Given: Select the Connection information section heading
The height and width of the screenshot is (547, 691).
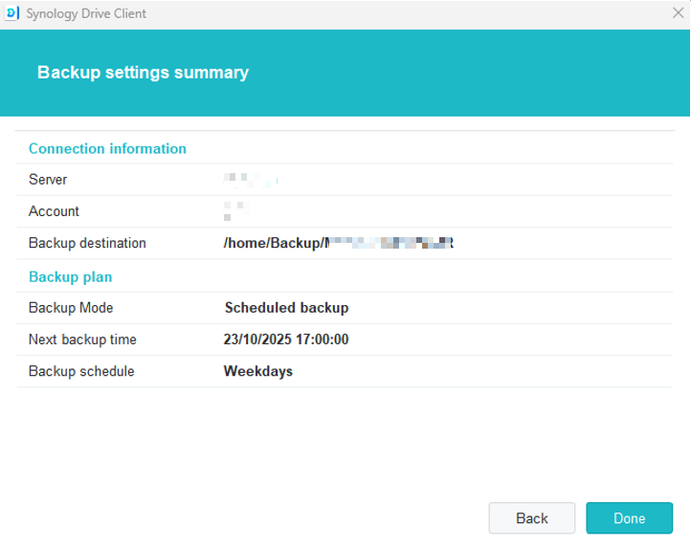Looking at the screenshot, I should (x=107, y=148).
